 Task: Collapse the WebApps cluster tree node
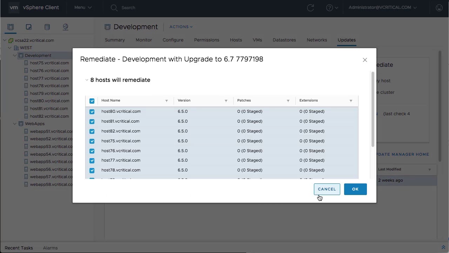click(x=15, y=124)
